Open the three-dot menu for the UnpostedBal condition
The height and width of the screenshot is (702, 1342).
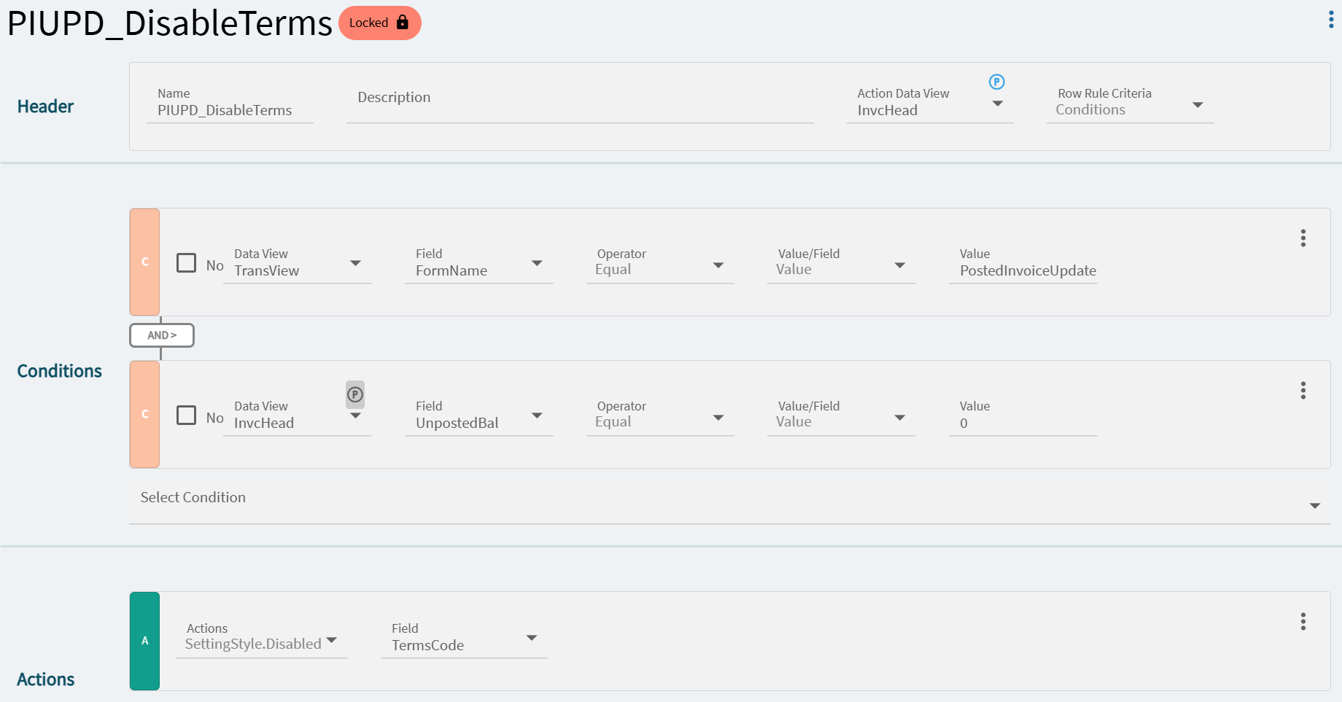pos(1303,391)
